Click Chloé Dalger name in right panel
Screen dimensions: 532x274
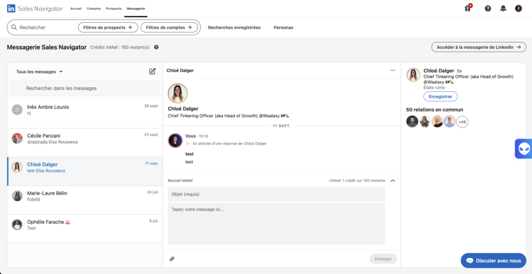438,71
